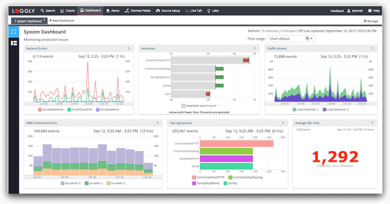This screenshot has height=204, width=390.
Task: Click the Loggly logo
Action: click(x=23, y=11)
